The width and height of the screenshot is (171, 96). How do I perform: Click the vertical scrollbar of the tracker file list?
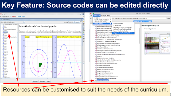tap(140, 36)
